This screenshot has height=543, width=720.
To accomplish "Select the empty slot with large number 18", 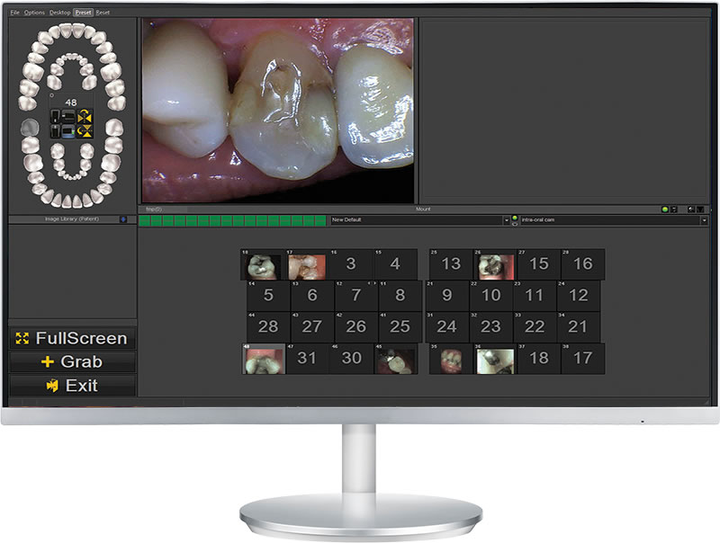I will point(539,359).
